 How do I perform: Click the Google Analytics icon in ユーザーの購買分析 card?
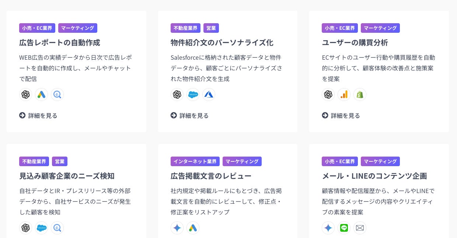click(x=344, y=95)
